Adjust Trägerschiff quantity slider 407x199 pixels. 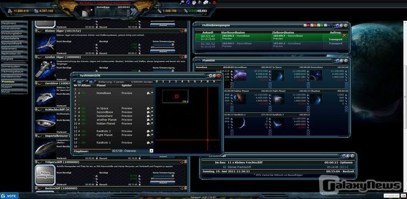[x=163, y=179]
